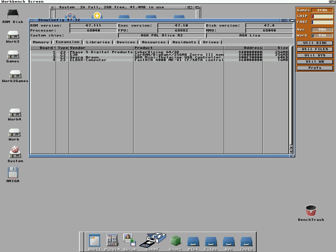This screenshot has height=252, width=336.
Task: Click the Games 318% usage gauge
Action: 322,10
